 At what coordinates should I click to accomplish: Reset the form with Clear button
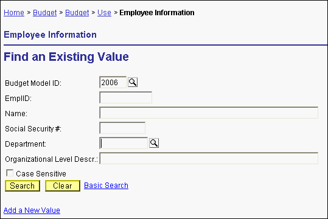(x=63, y=186)
